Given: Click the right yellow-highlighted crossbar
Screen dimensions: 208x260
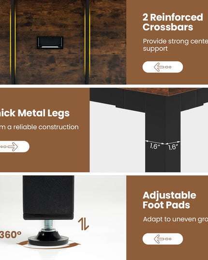Looking at the screenshot, I should point(87,42).
